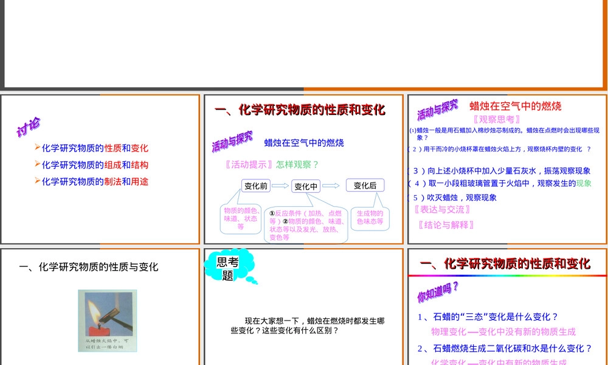
Task: Click callout 生成物的色味态等
Action: click(x=370, y=218)
